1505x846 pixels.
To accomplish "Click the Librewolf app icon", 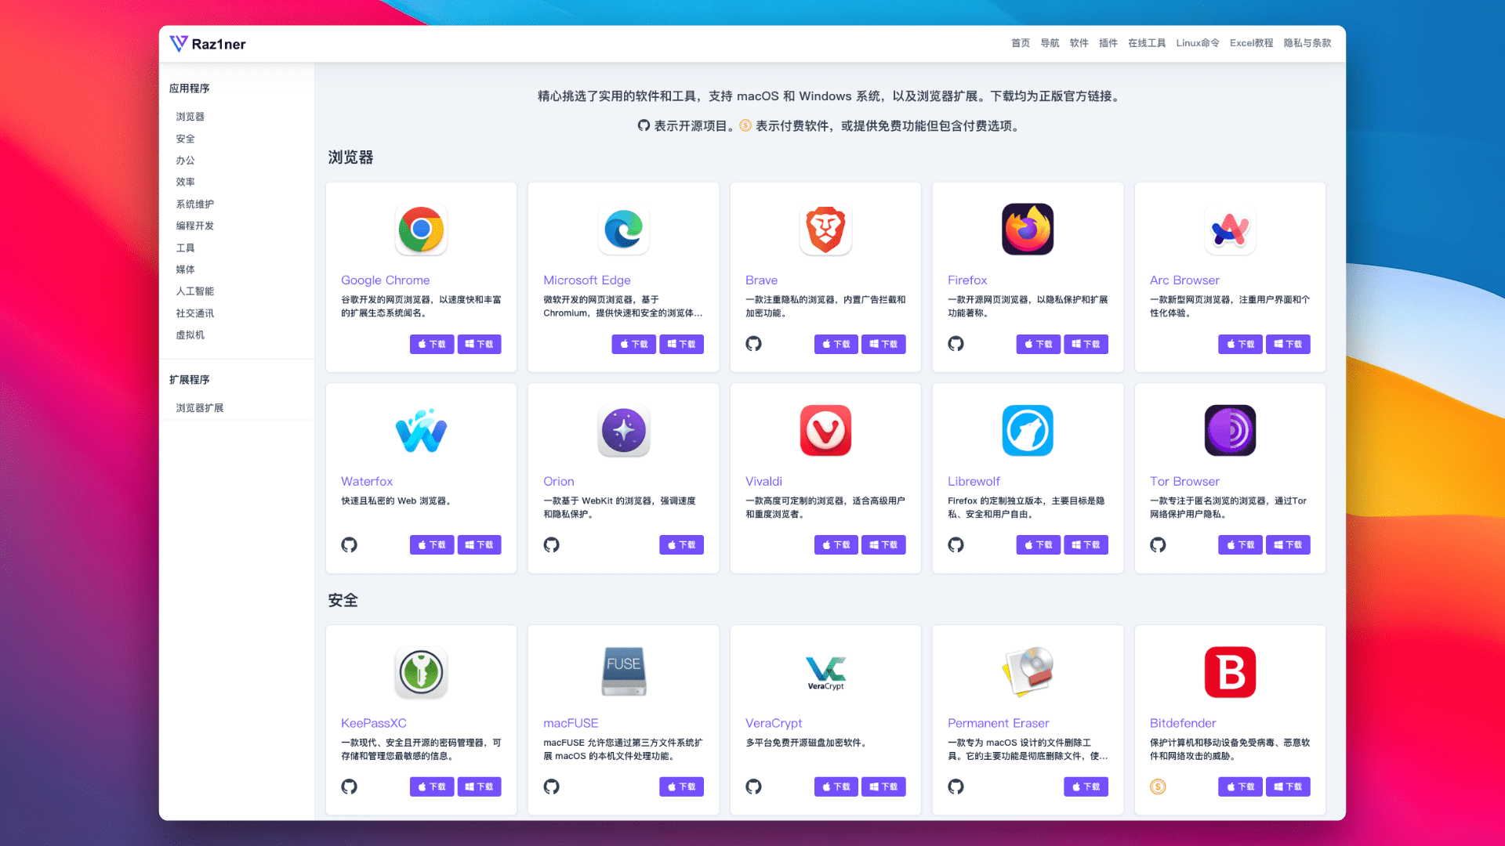I will 1028,431.
